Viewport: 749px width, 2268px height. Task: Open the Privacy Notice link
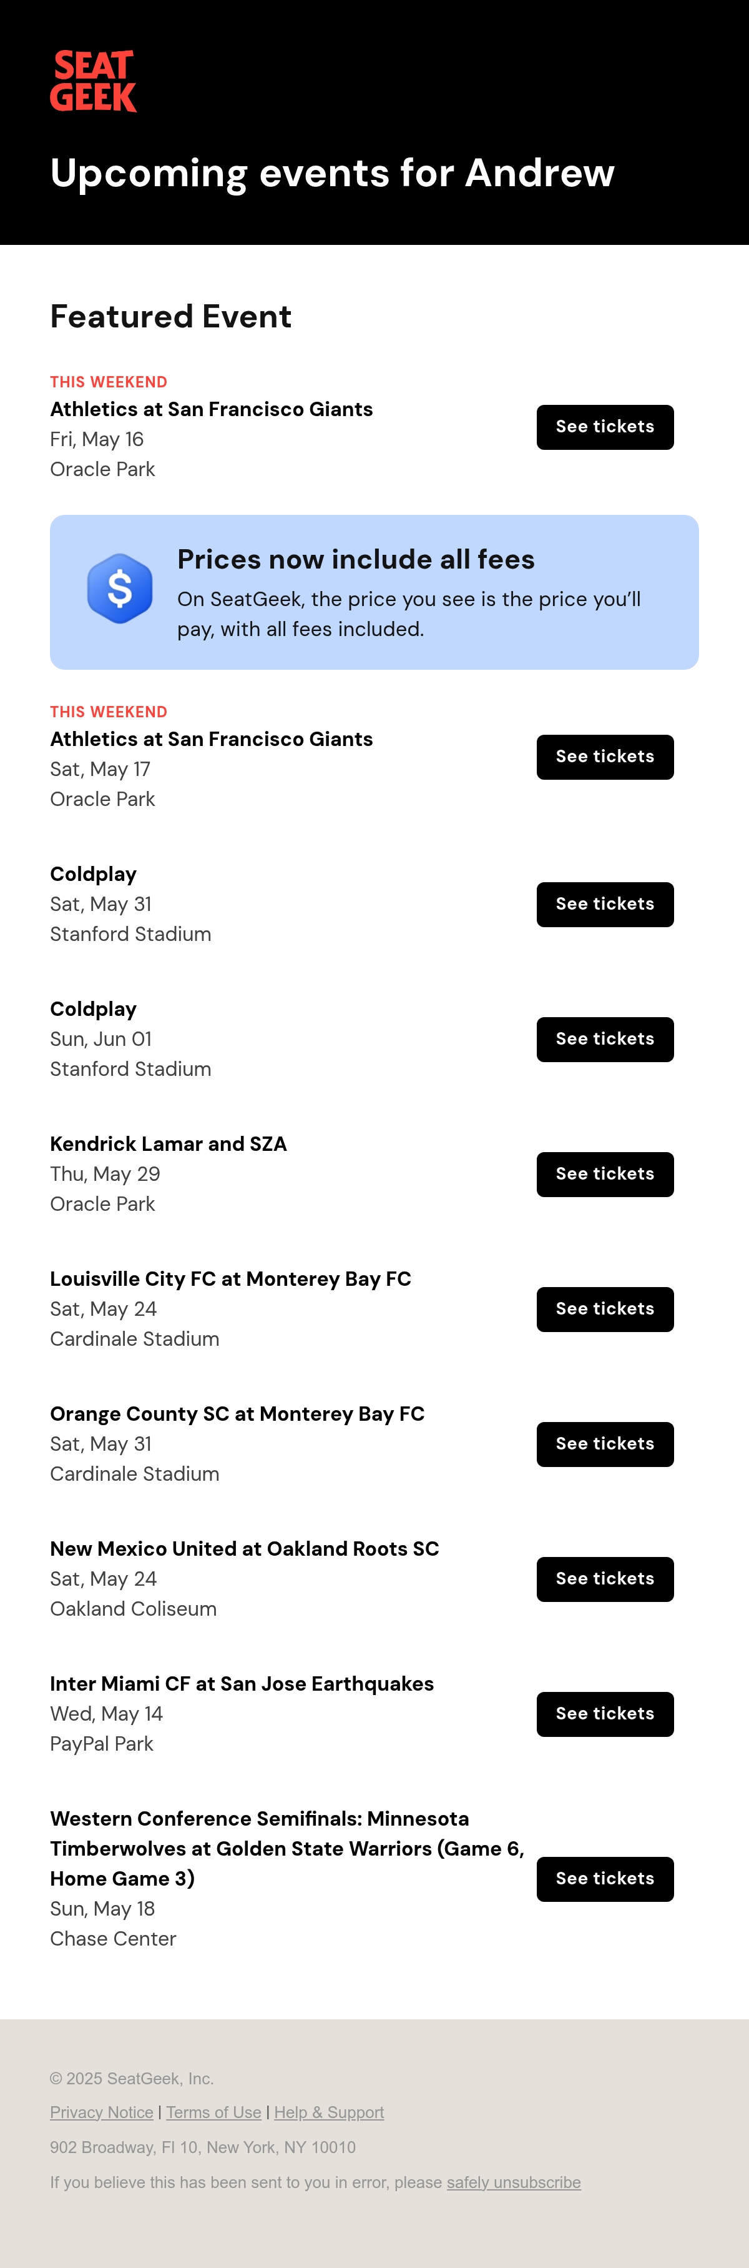tap(102, 2112)
